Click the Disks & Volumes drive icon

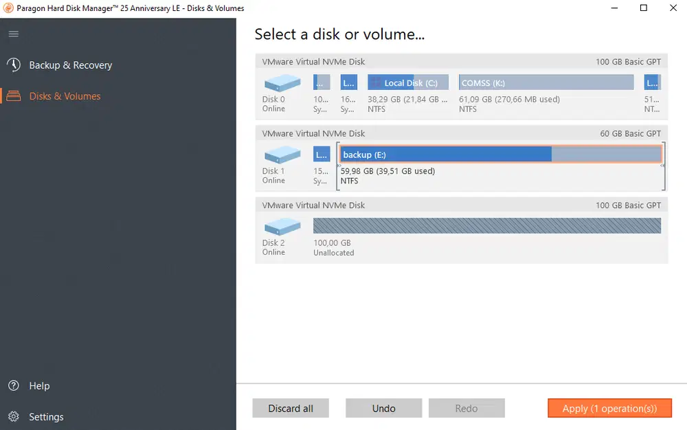click(x=14, y=96)
